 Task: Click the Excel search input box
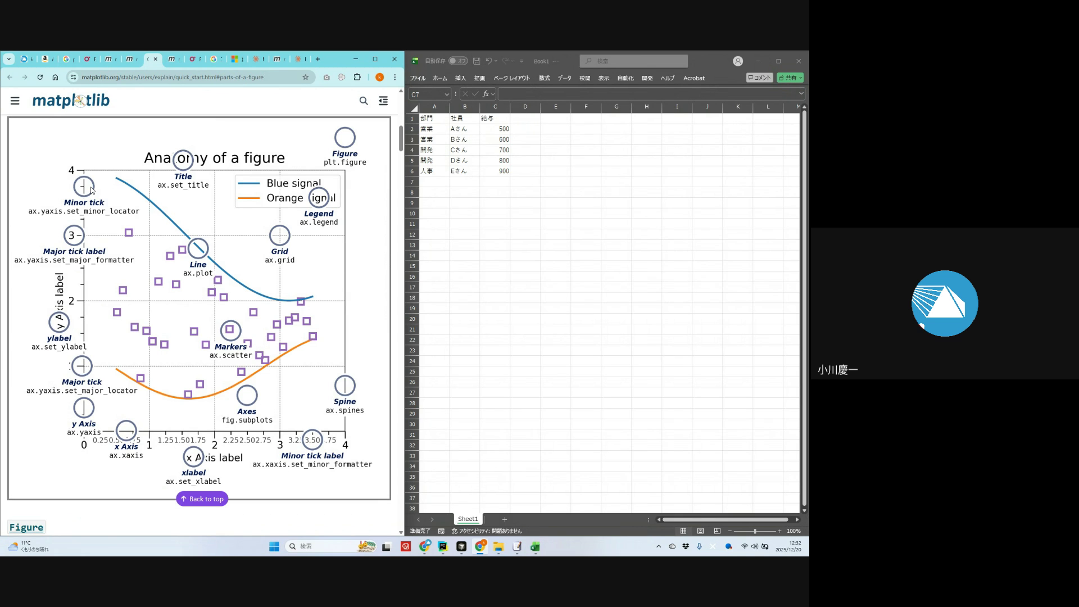pyautogui.click(x=634, y=61)
